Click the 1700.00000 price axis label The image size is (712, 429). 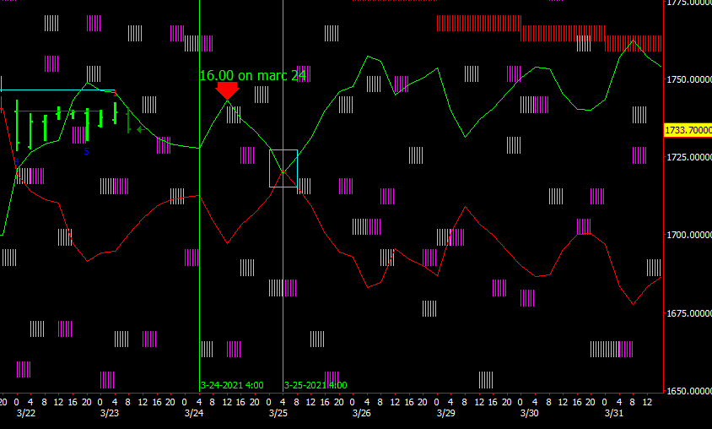689,235
